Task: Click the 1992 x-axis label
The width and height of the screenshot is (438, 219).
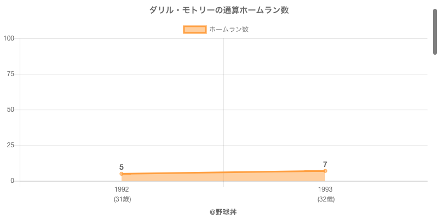Action: pyautogui.click(x=122, y=189)
